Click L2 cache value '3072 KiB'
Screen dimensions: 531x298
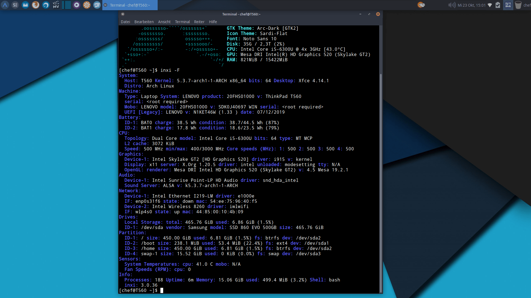click(163, 143)
